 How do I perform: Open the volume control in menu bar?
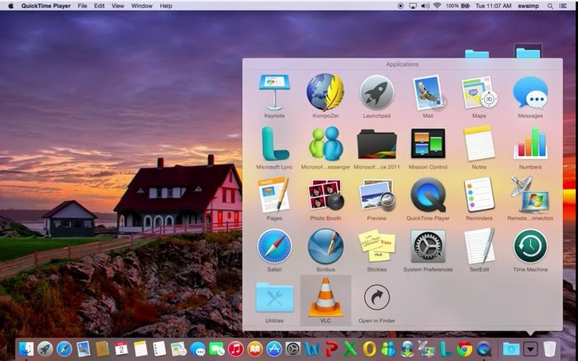(x=425, y=6)
